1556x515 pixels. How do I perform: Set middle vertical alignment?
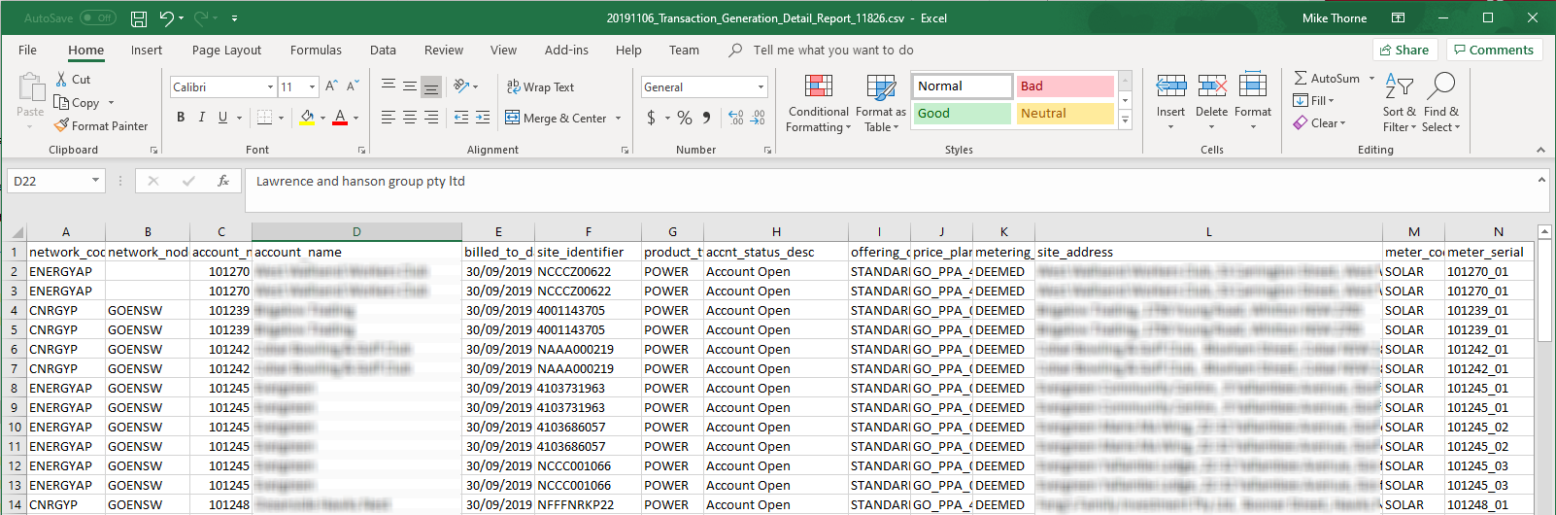pos(410,86)
